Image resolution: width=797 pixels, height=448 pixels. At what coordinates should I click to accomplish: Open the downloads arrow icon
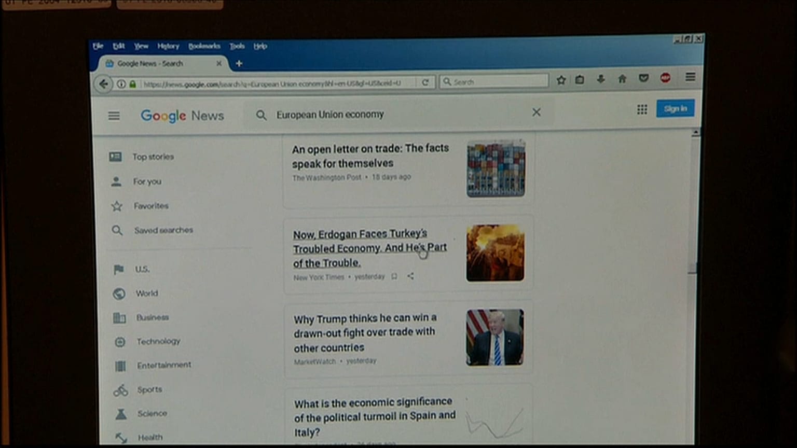click(x=601, y=79)
